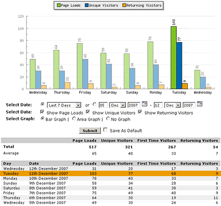Click the Submit button
This screenshot has width=221, height=206.
point(90,130)
